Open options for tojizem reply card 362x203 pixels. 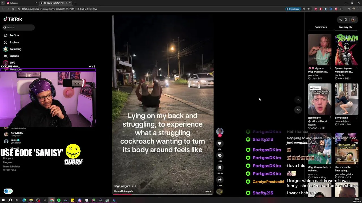tap(330, 118)
